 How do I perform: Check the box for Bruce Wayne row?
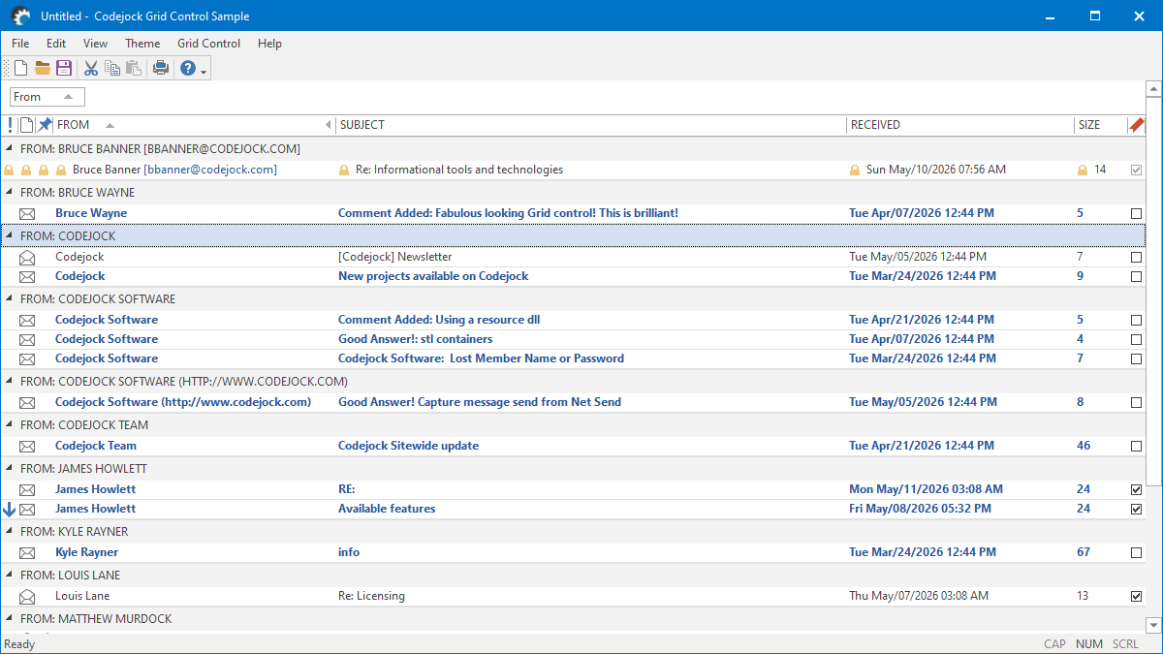click(1137, 213)
